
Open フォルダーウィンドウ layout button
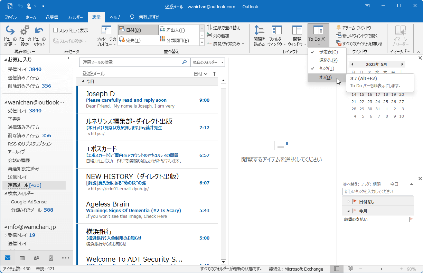[277, 36]
